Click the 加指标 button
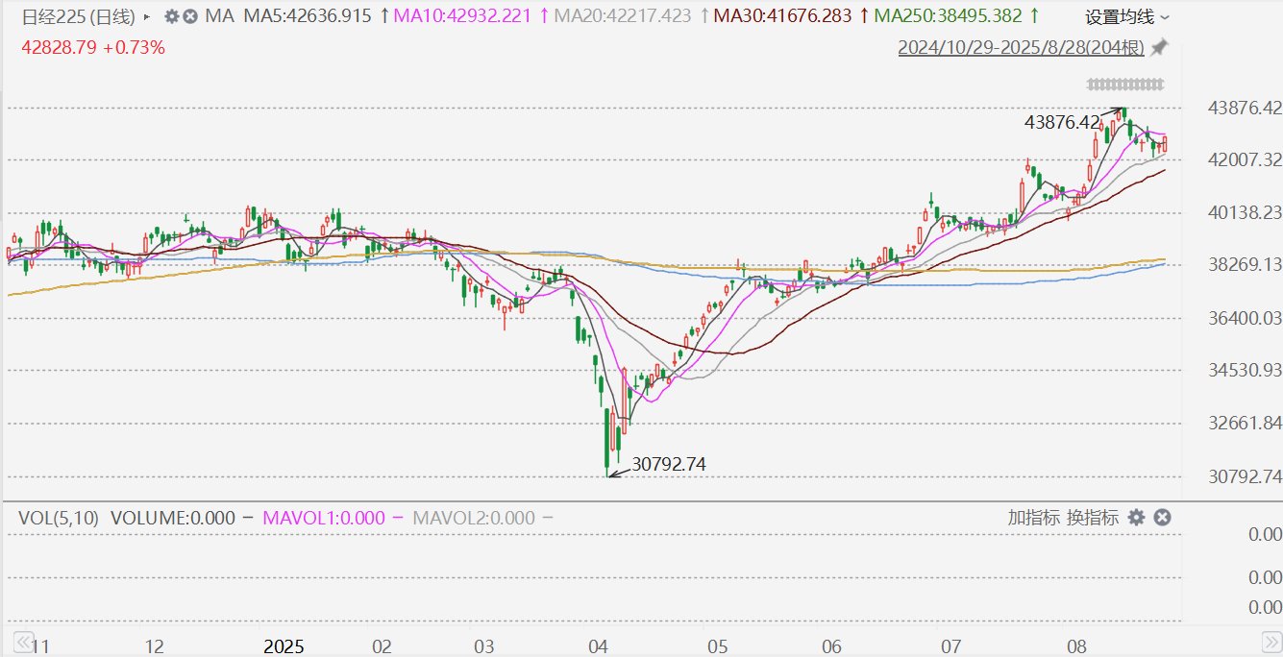 pos(1033,518)
